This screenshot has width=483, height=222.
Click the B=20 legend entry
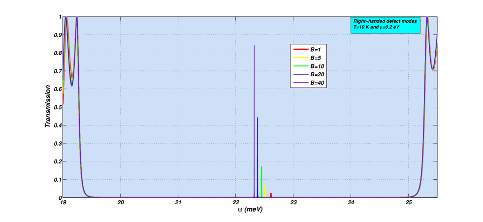(308, 74)
